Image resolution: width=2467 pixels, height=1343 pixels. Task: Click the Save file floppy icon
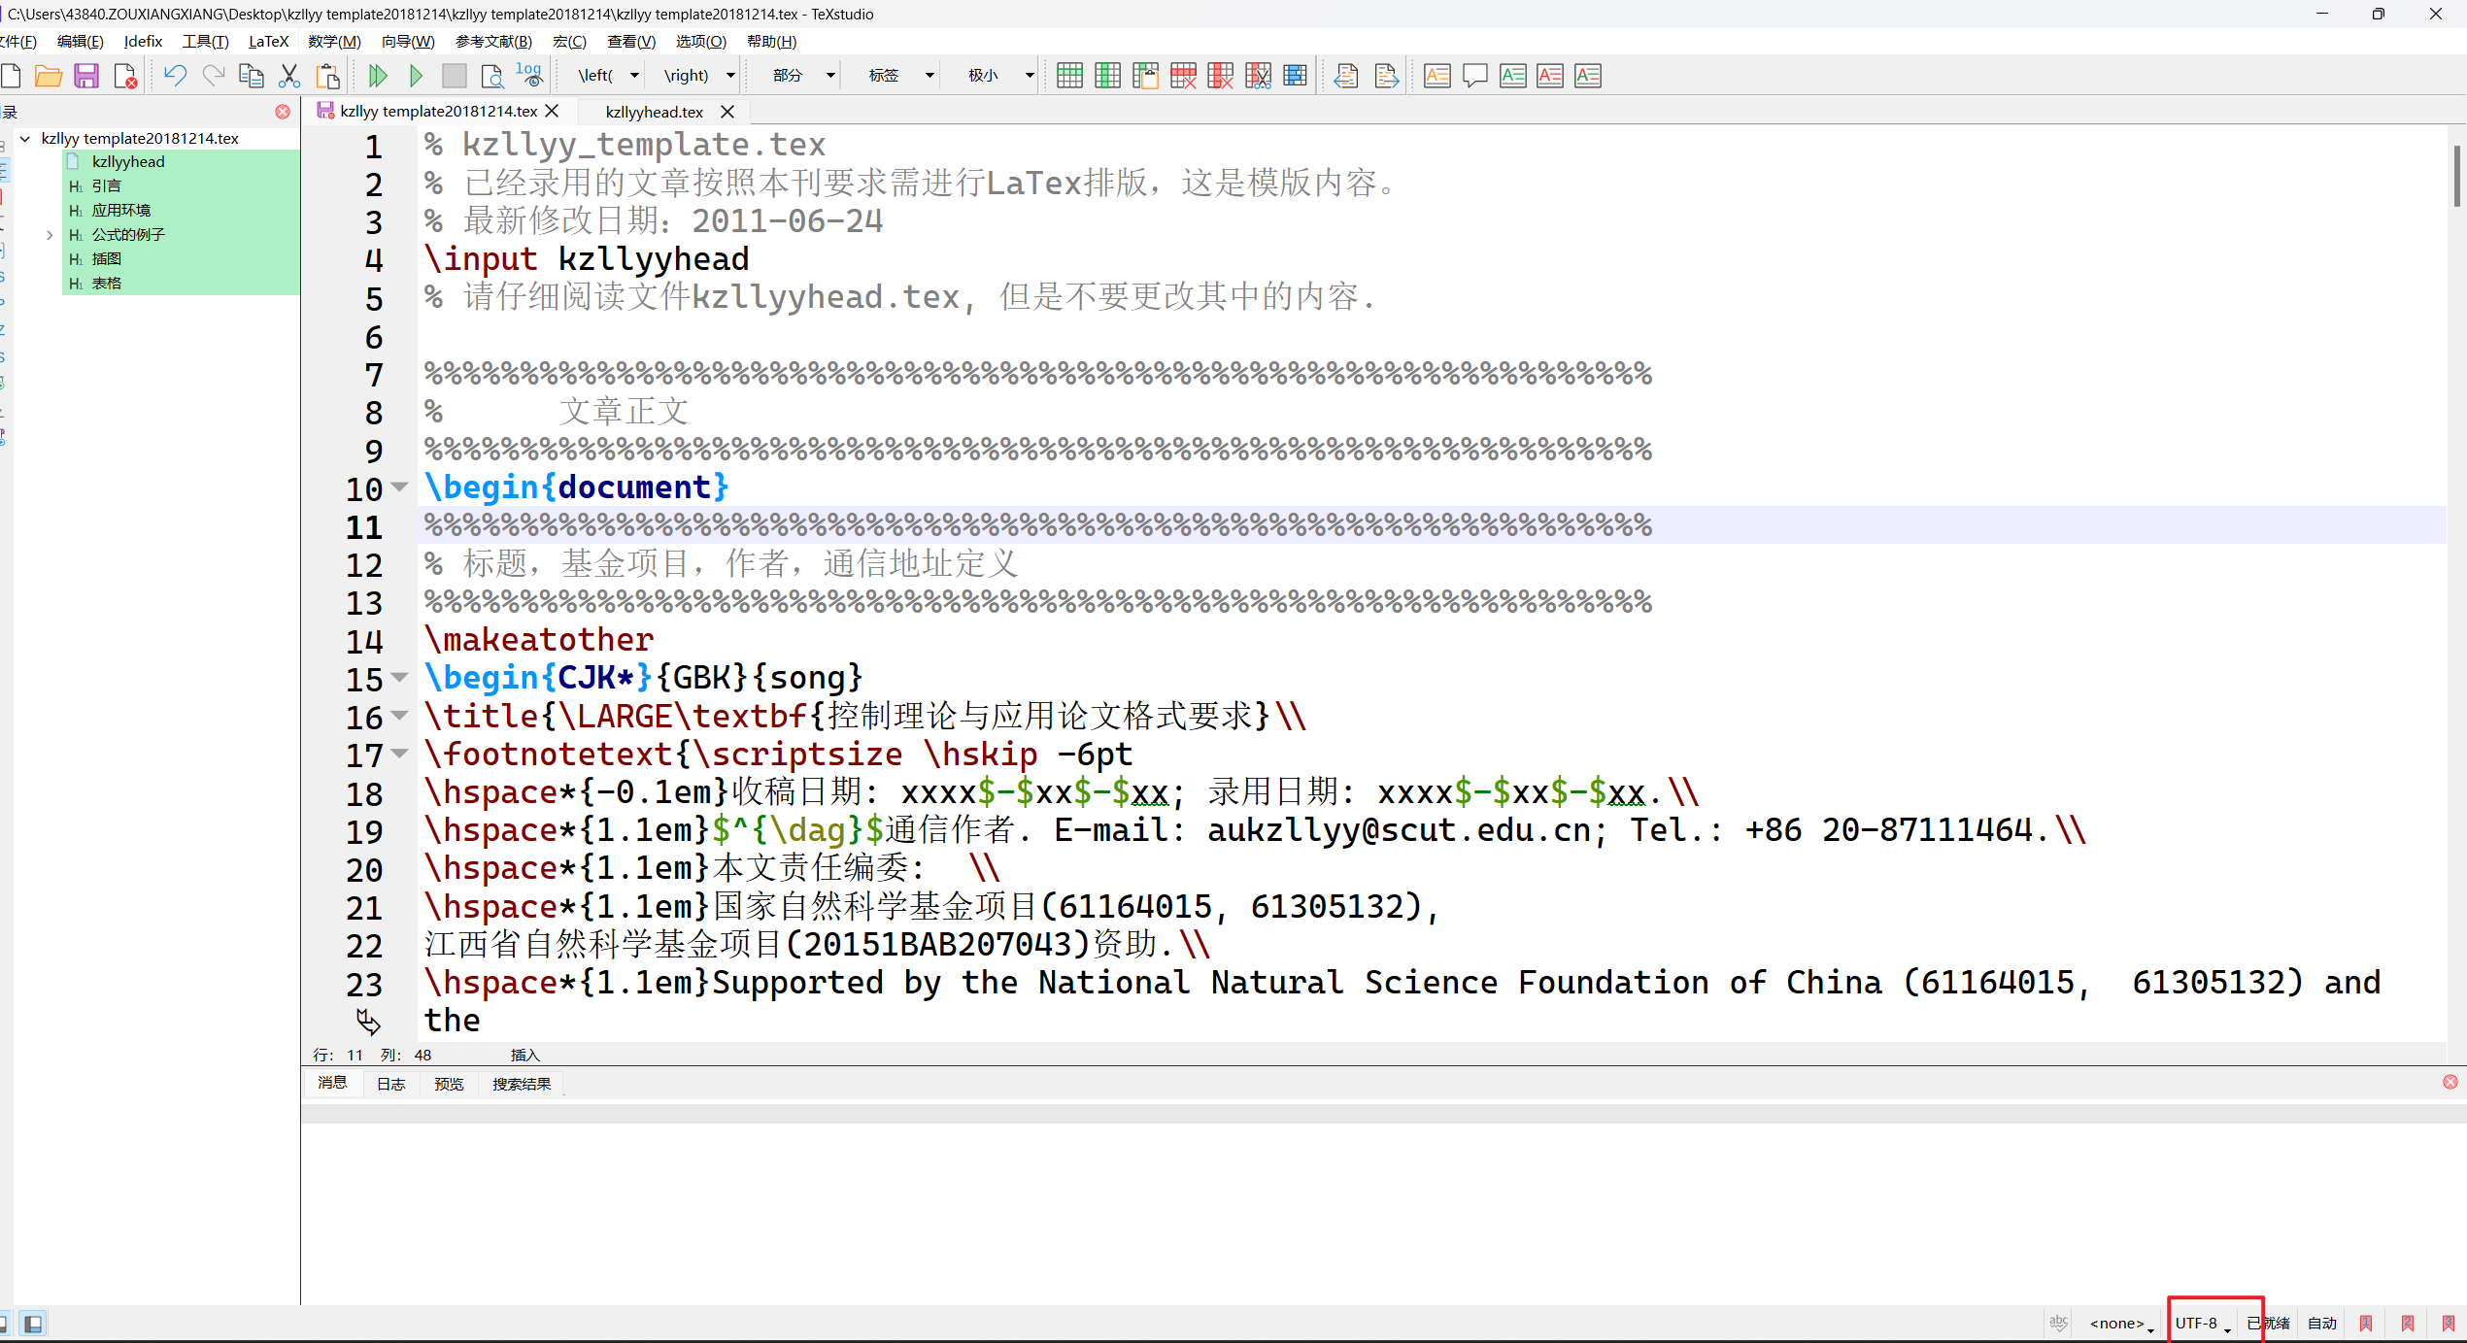tap(86, 76)
